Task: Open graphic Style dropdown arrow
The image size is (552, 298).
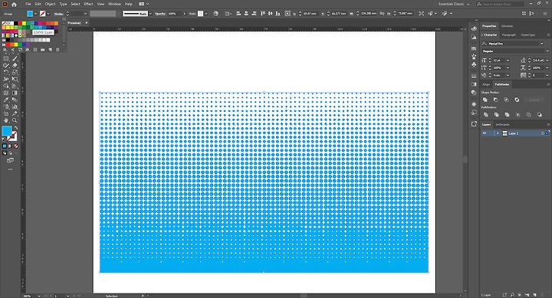Action: [x=206, y=14]
